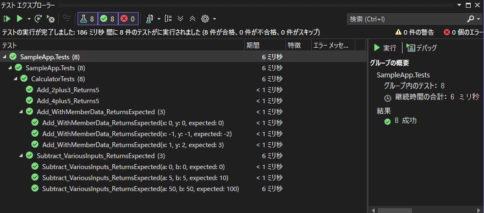484x213 pixels.
Task: Open the settings gear menu
Action: pos(205,19)
